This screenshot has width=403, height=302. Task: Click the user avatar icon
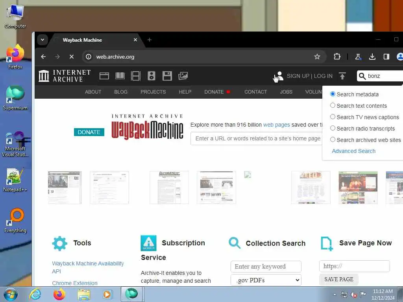[279, 76]
